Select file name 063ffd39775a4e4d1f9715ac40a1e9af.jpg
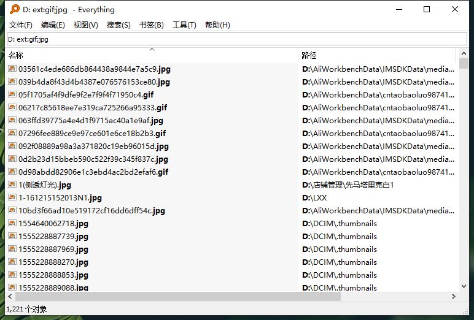 coord(91,121)
